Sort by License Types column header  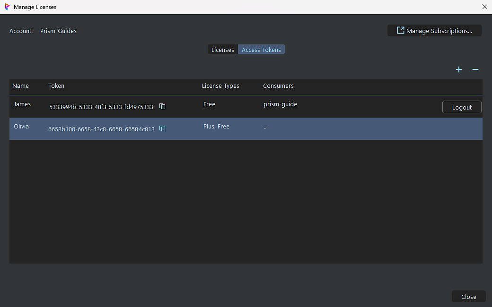pyautogui.click(x=220, y=86)
